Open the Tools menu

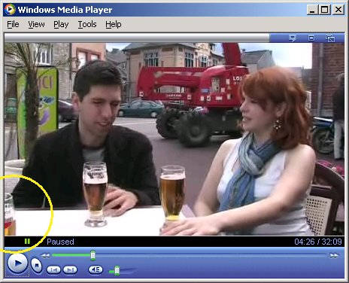(87, 24)
